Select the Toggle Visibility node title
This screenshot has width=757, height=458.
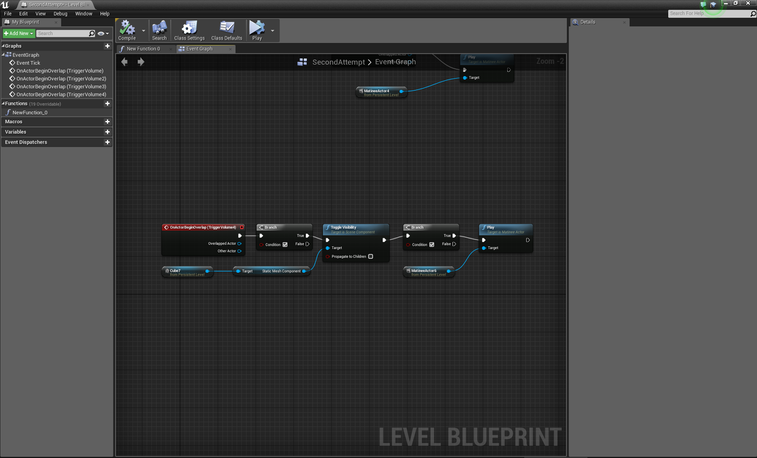pyautogui.click(x=343, y=227)
